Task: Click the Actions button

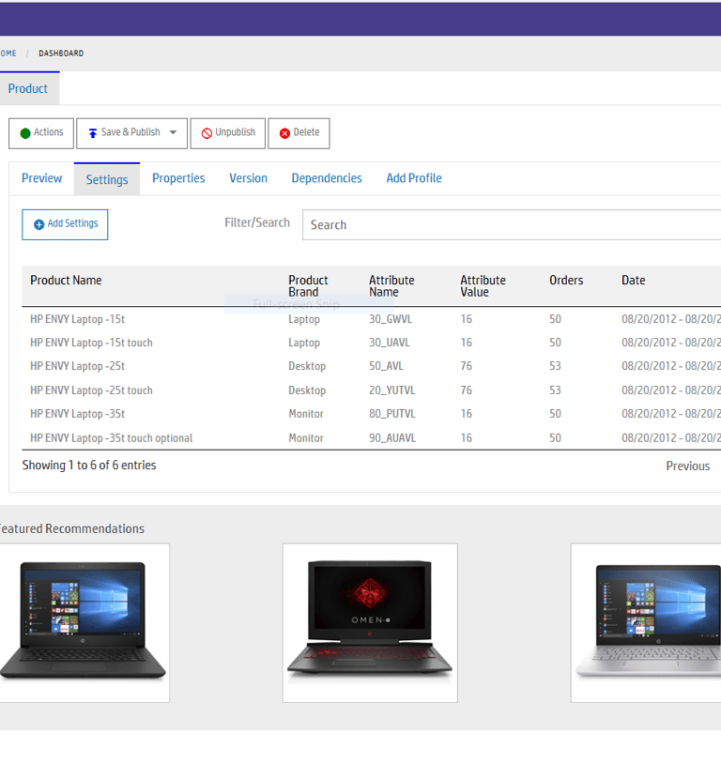Action: coord(41,133)
